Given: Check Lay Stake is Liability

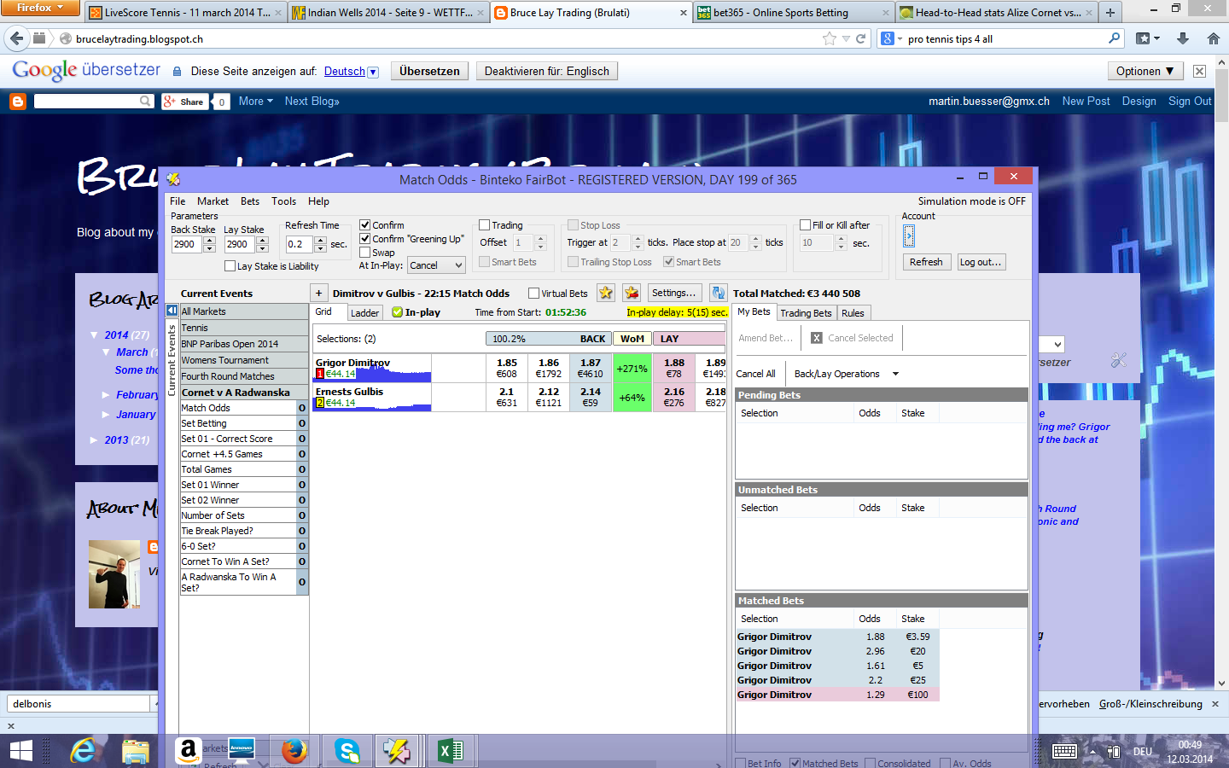Looking at the screenshot, I should pos(230,266).
